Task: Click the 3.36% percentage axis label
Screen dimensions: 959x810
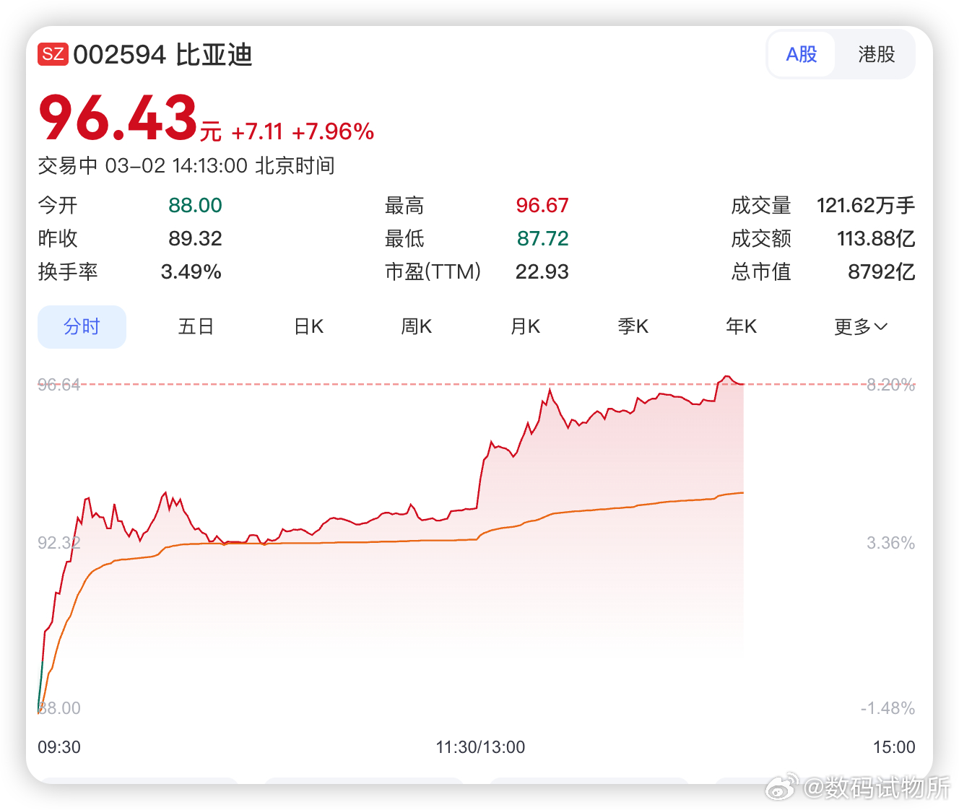Action: tap(891, 543)
